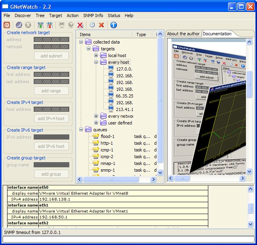Click the add IPv6 host button

pyautogui.click(x=51, y=146)
